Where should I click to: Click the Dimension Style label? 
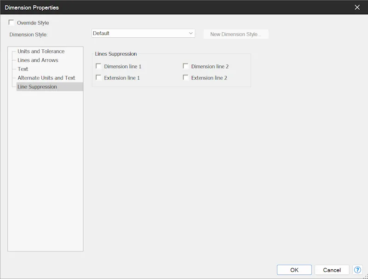pyautogui.click(x=29, y=35)
